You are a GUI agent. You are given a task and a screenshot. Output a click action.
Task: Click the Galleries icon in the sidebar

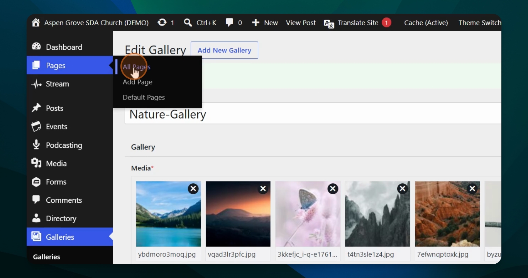tap(36, 236)
